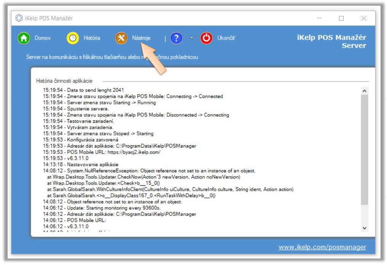Maximize the iKelp POS Manažér window

pos(341,18)
